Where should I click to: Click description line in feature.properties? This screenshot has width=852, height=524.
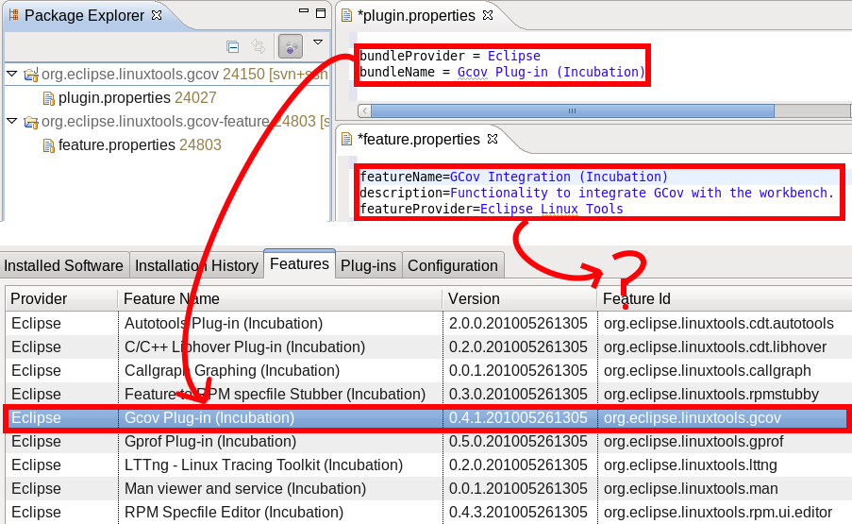pos(596,193)
